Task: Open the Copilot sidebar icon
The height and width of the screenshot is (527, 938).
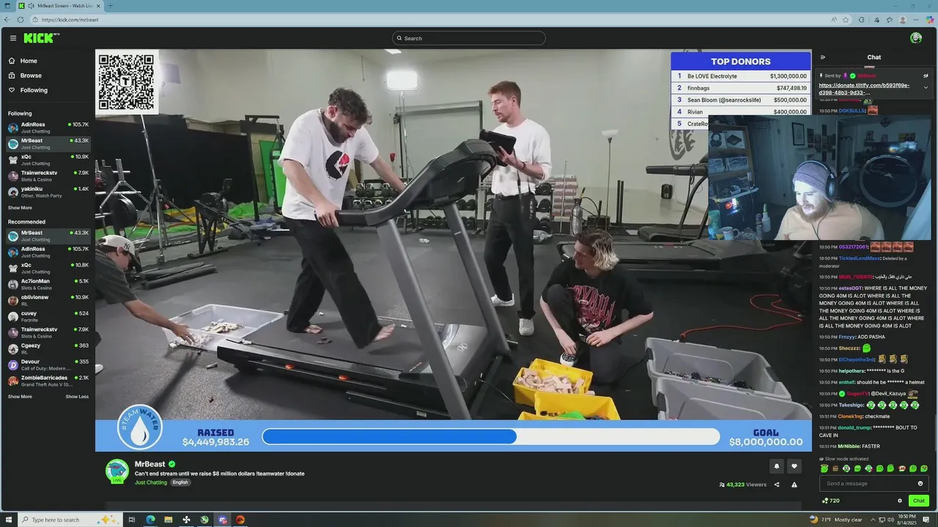Action: [930, 20]
